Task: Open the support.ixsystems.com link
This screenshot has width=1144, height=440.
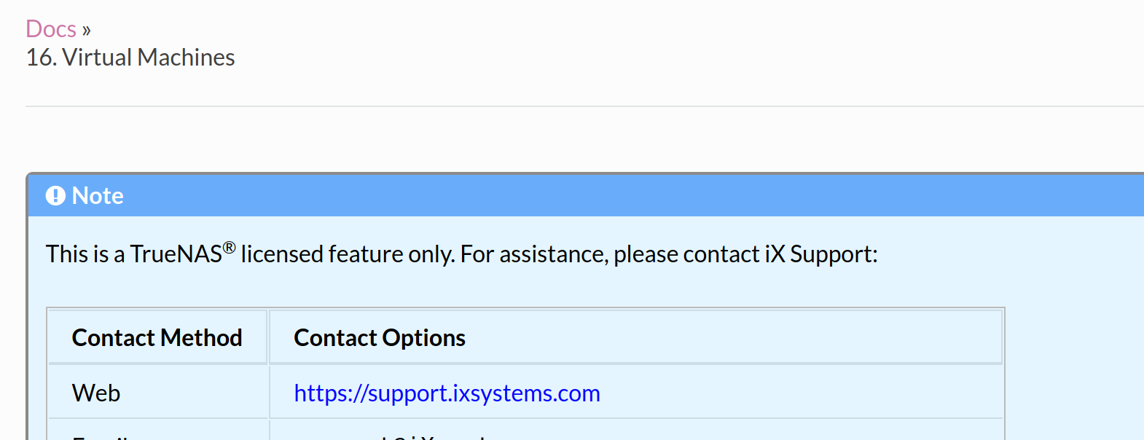Action: (447, 393)
